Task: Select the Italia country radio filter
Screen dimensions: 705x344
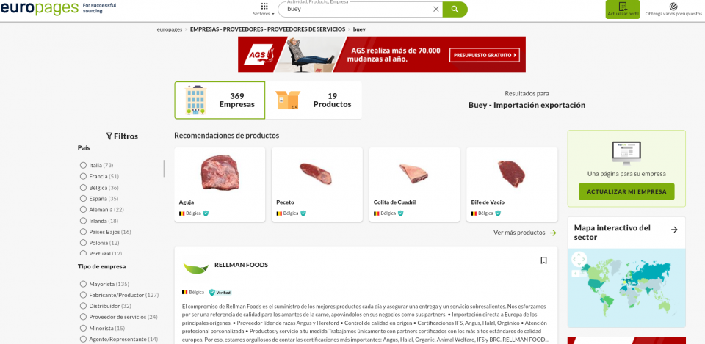Action: coord(83,165)
